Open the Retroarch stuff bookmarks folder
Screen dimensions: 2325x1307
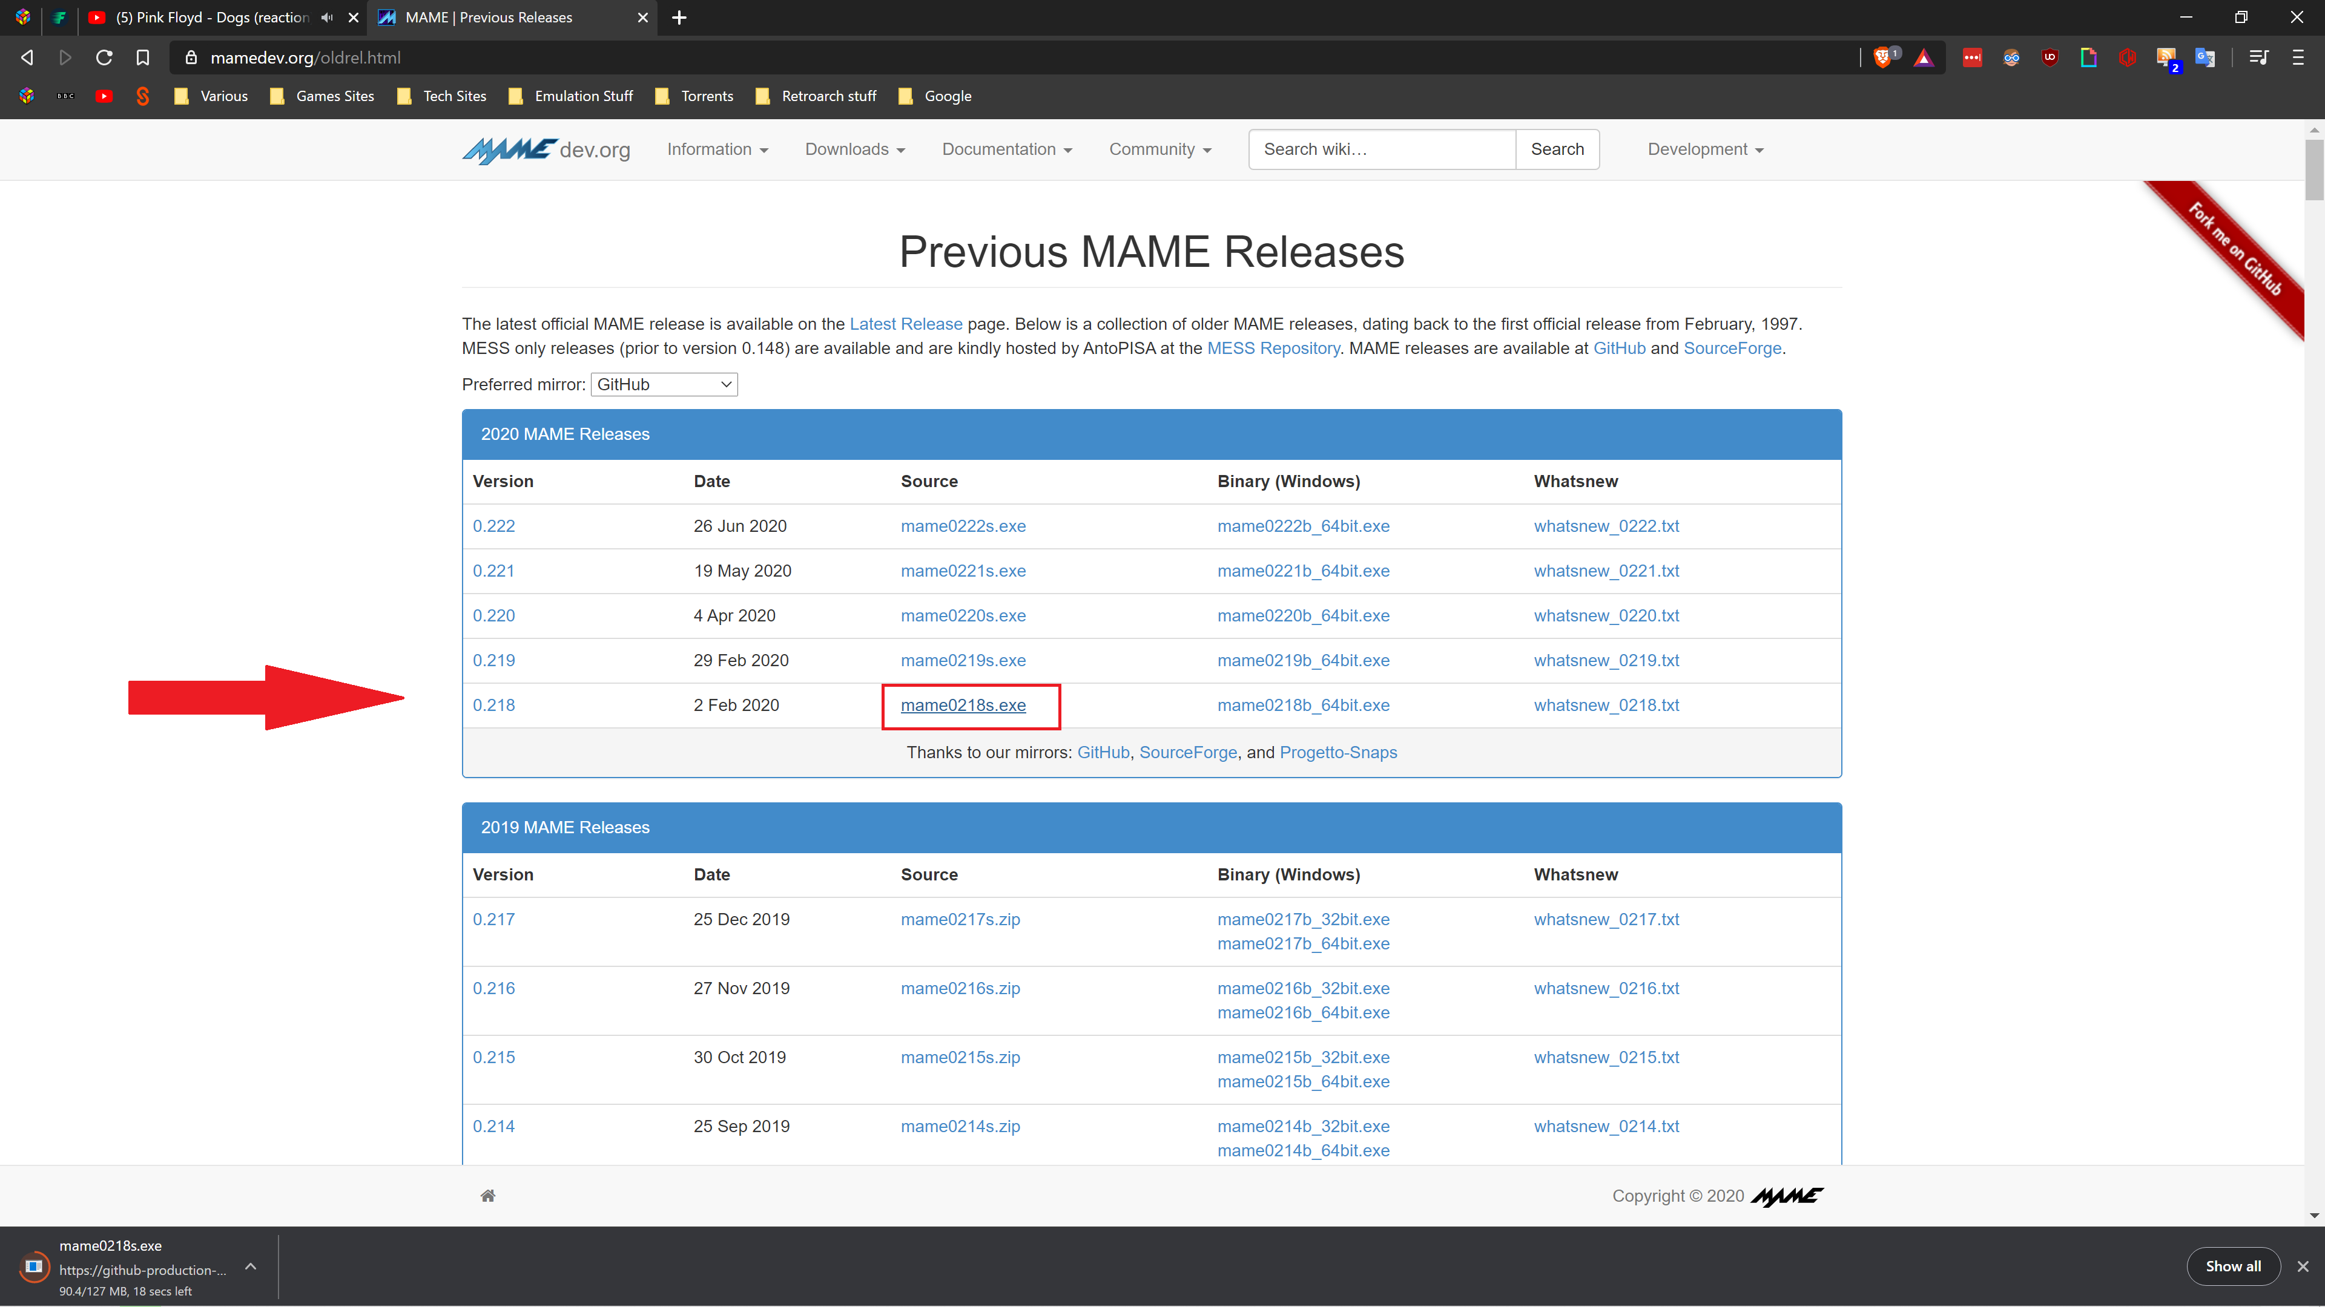coord(816,96)
